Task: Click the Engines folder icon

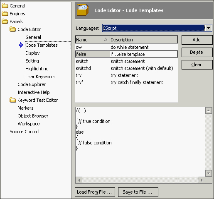Action: (x=5, y=14)
